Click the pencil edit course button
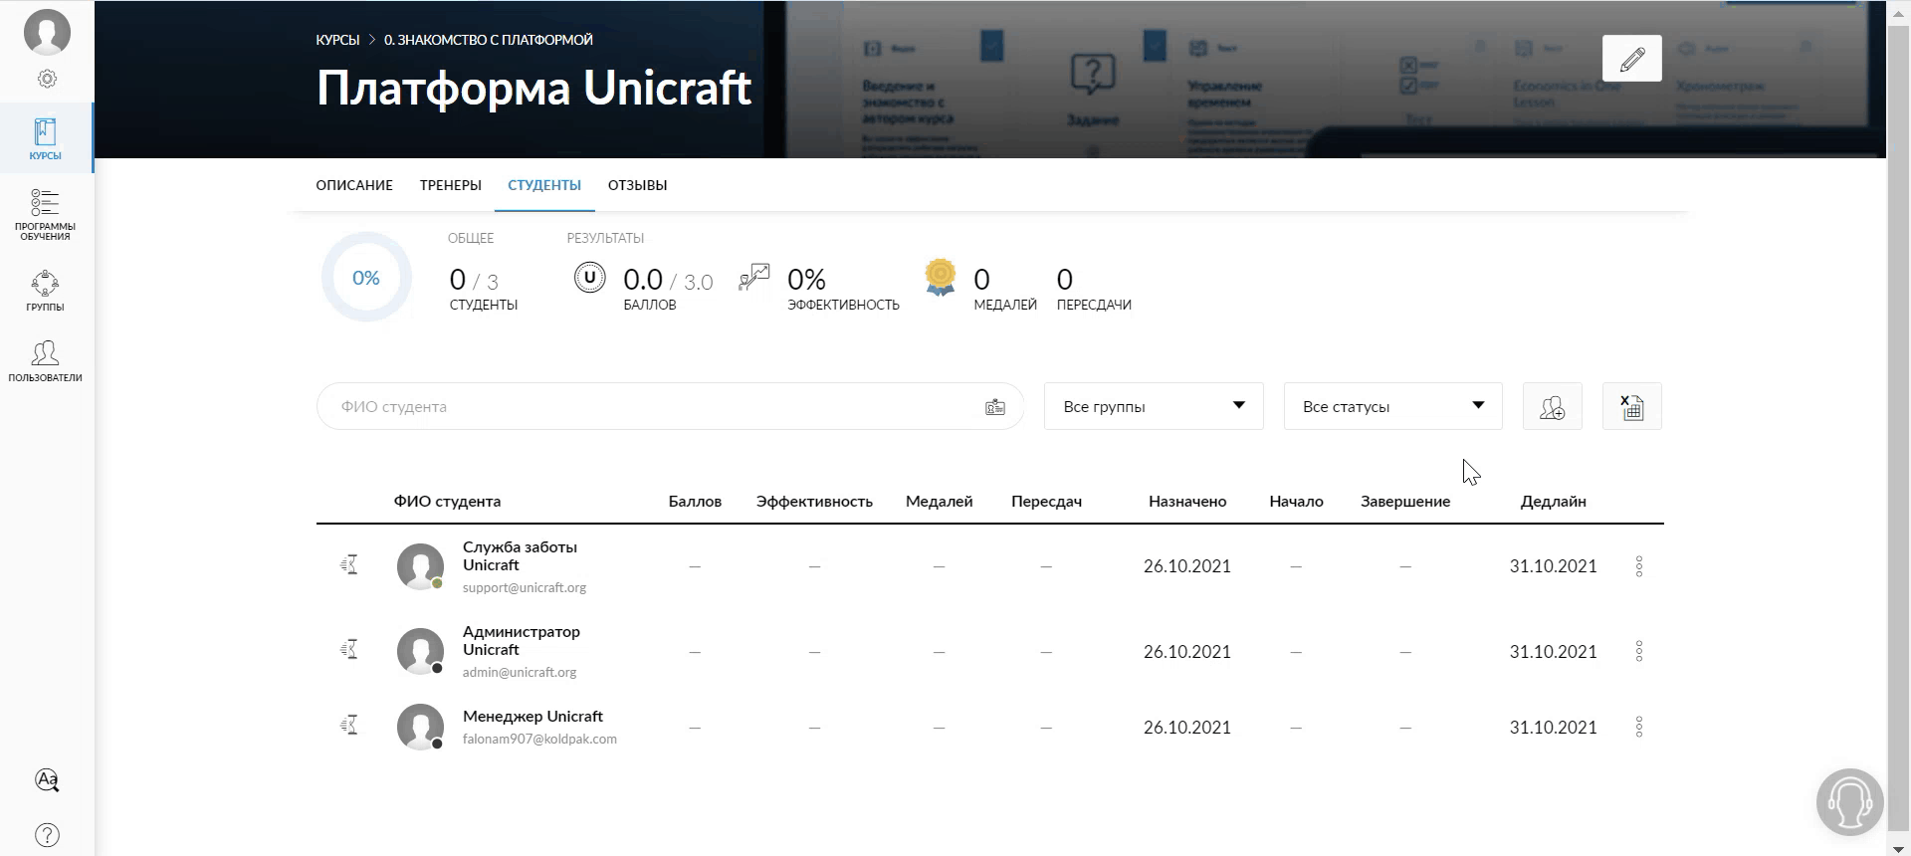This screenshot has width=1911, height=856. click(x=1632, y=59)
